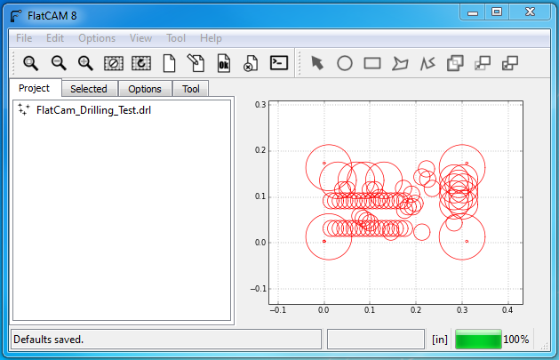Switch to the Selected tab
This screenshot has height=360, width=559.
(89, 89)
